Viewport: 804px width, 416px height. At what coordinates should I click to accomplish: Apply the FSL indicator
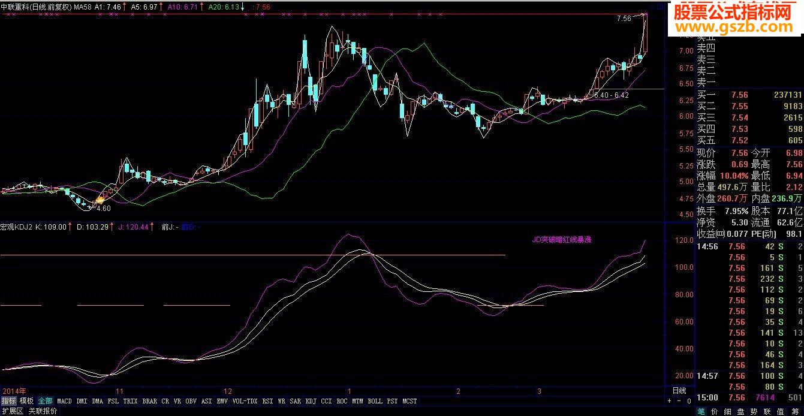(x=113, y=401)
